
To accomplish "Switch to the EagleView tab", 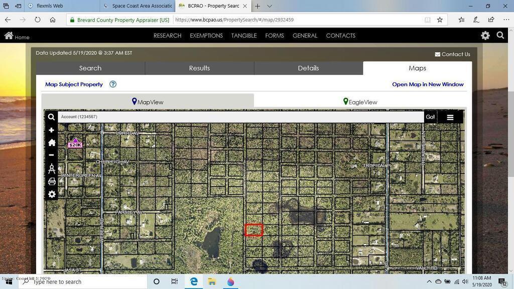I will [360, 102].
